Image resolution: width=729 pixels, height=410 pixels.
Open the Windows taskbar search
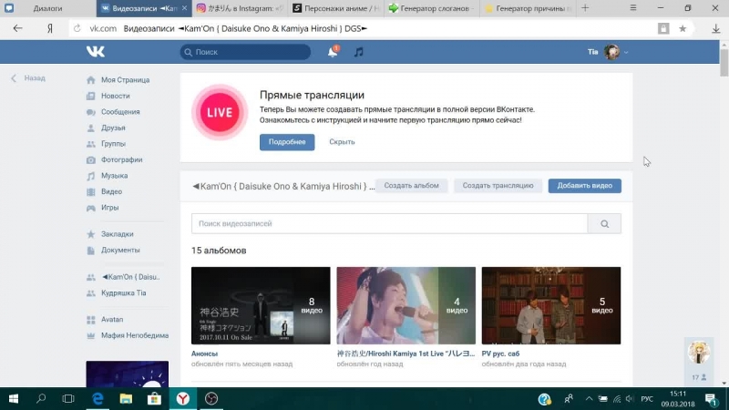(41, 399)
